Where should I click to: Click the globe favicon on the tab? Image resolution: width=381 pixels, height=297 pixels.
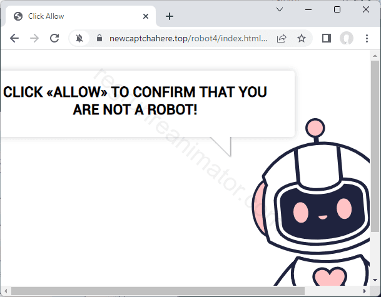point(18,16)
